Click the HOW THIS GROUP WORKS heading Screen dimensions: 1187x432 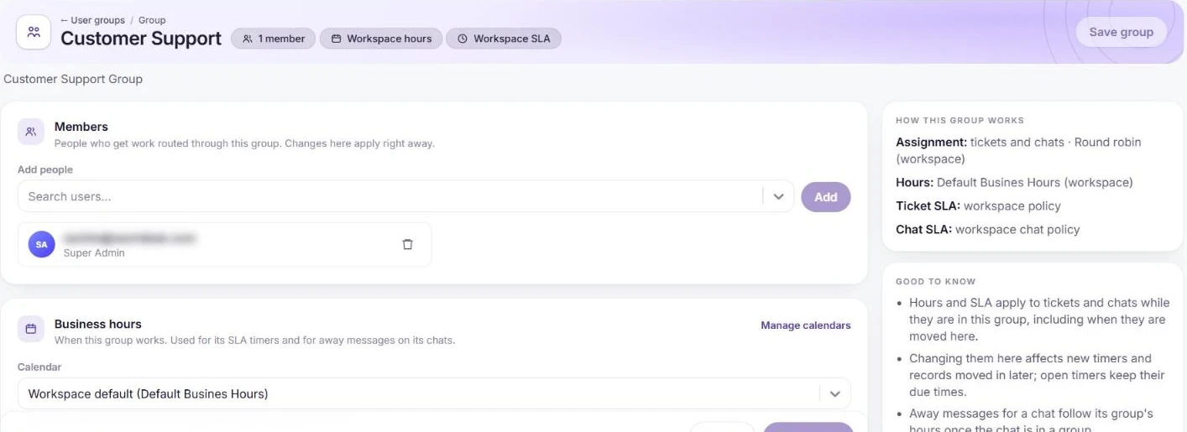click(x=960, y=121)
